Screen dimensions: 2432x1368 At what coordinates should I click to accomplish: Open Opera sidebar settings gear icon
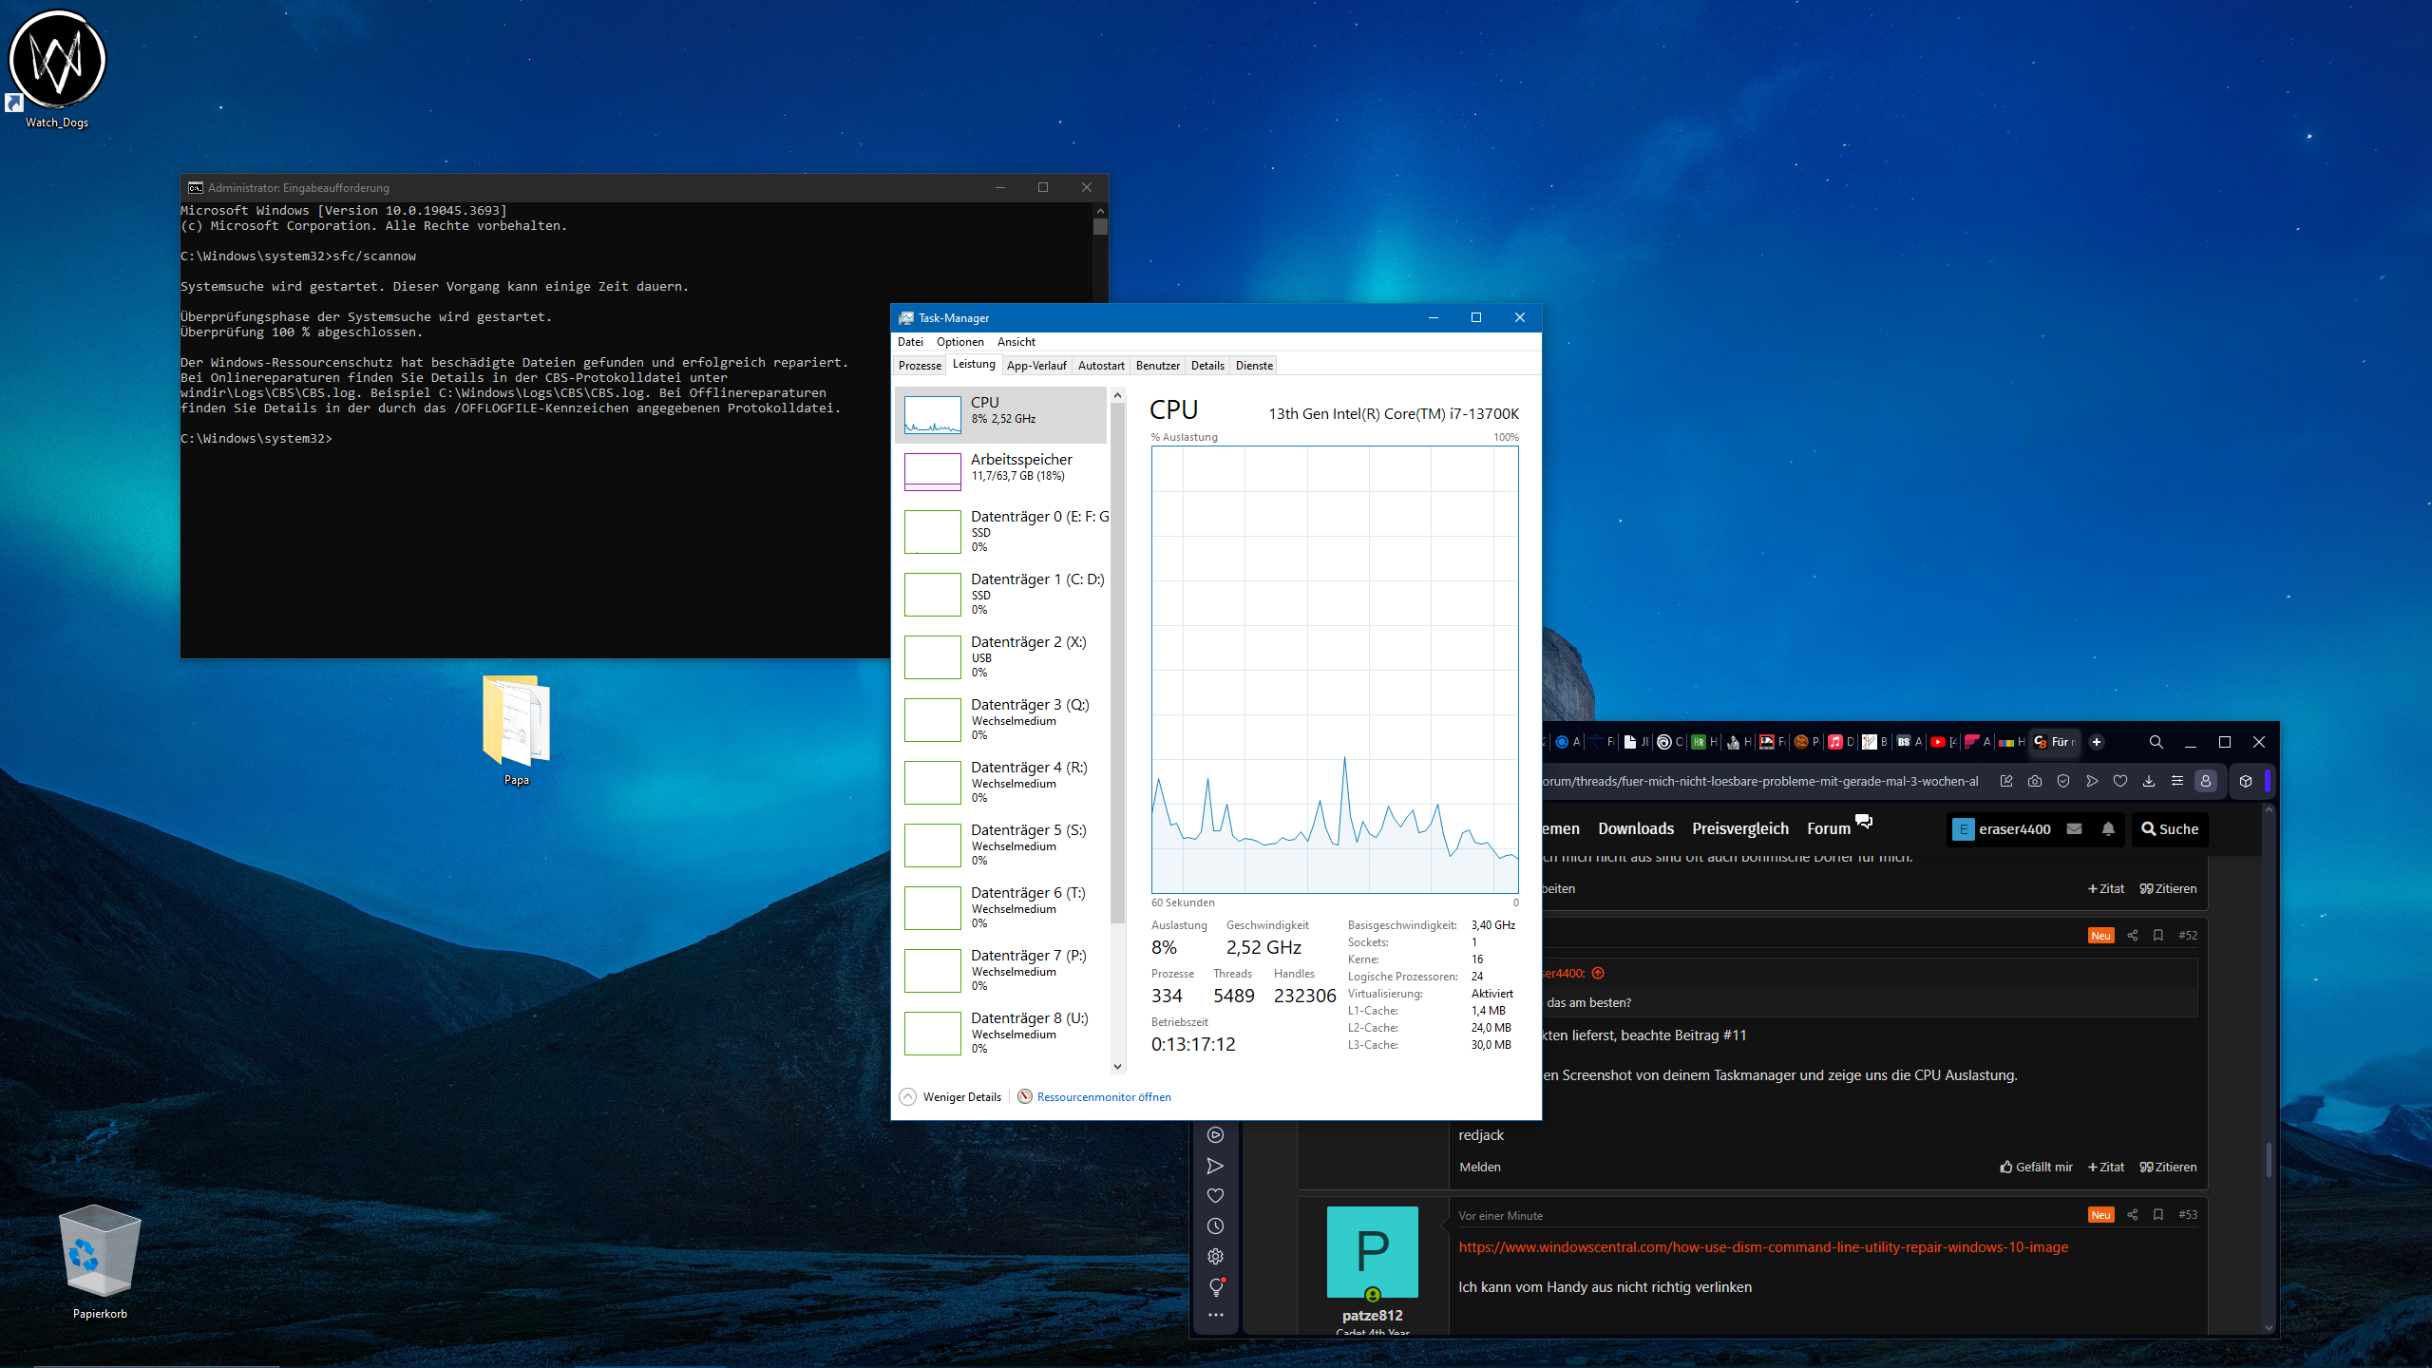1215,1256
